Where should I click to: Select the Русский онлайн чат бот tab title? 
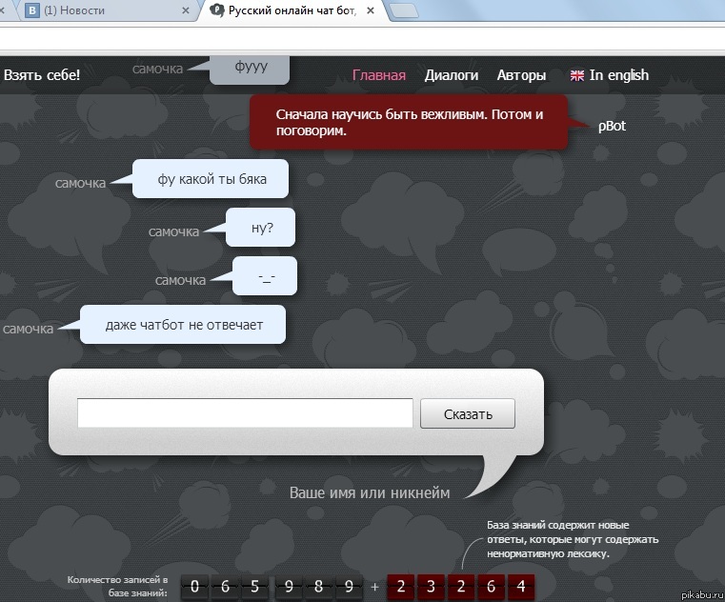(291, 10)
